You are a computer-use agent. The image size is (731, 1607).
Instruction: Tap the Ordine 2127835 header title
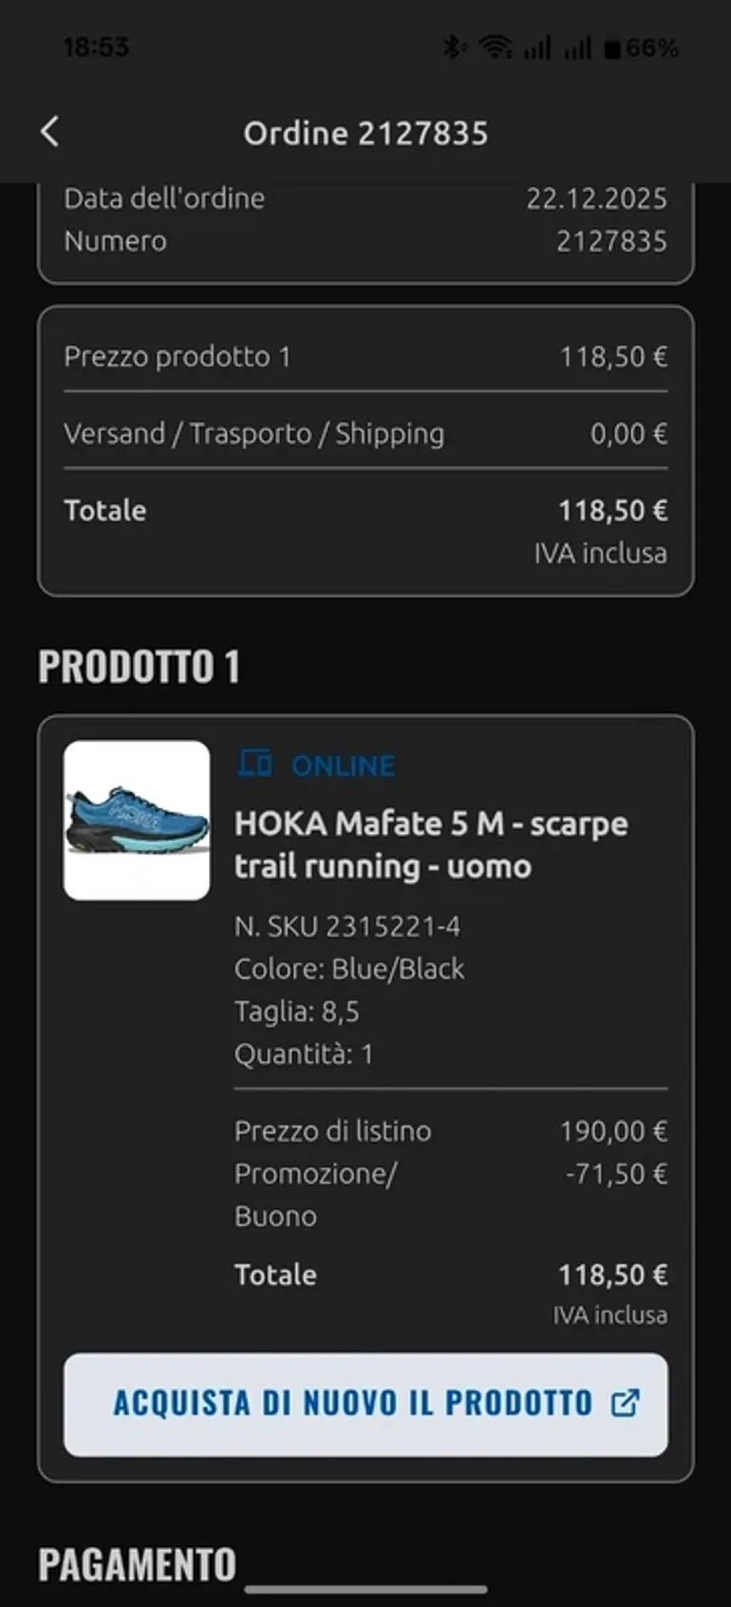point(365,133)
